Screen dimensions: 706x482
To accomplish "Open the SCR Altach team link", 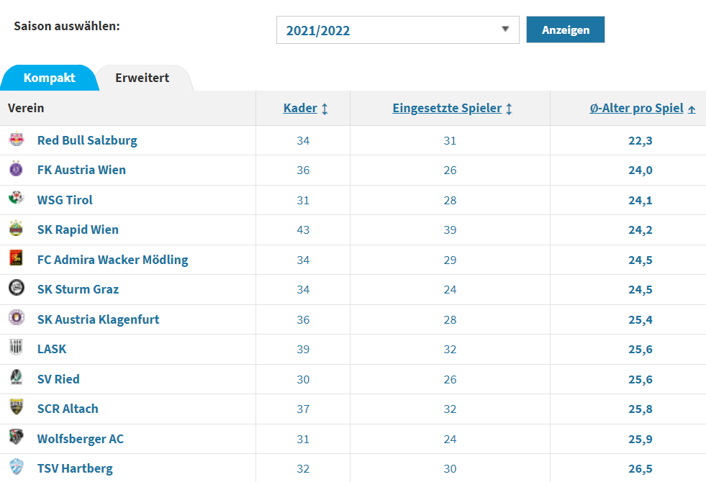I will (68, 409).
